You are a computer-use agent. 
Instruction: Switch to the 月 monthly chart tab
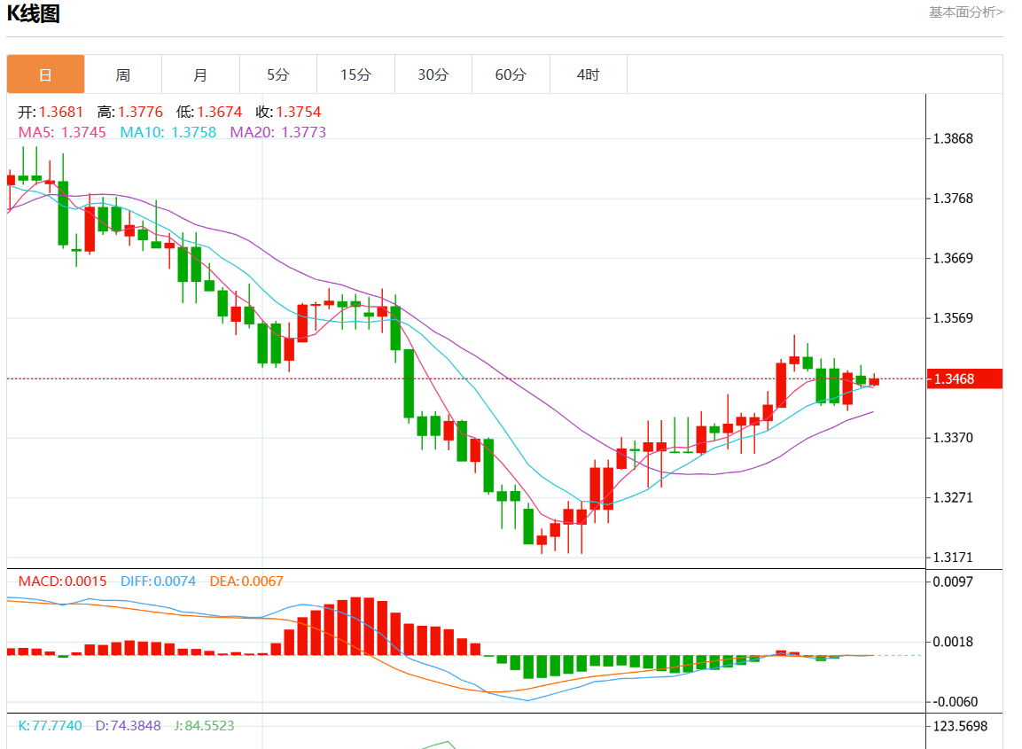coord(200,74)
